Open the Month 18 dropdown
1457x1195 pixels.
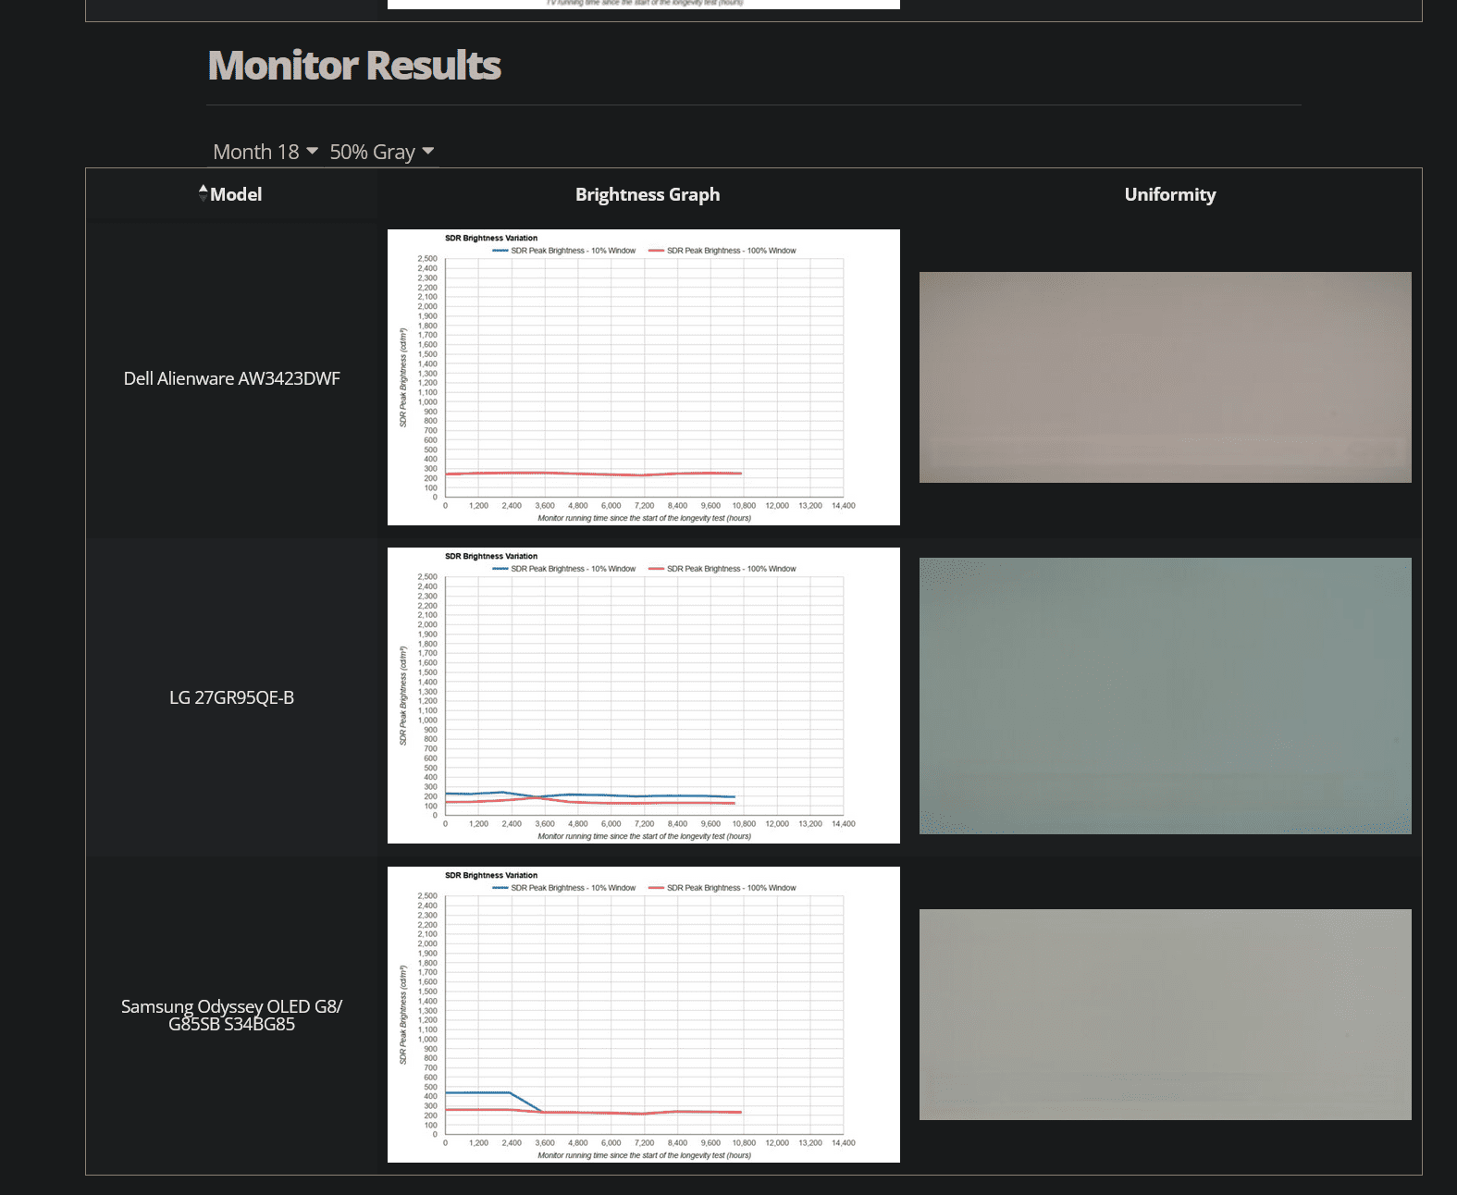coord(265,152)
